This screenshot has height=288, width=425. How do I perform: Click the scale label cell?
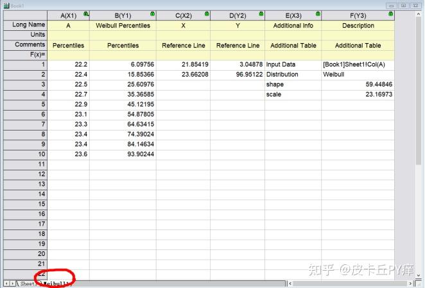tap(293, 94)
